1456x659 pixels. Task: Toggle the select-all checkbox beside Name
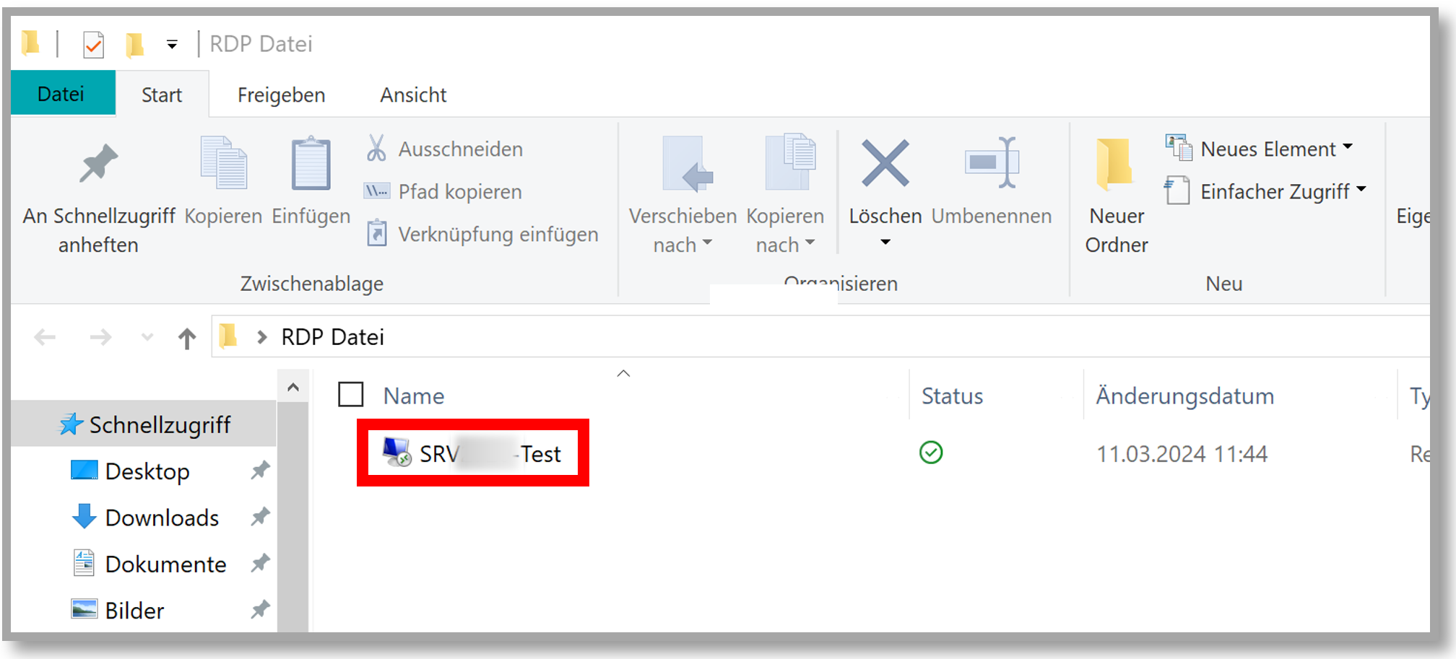(351, 395)
